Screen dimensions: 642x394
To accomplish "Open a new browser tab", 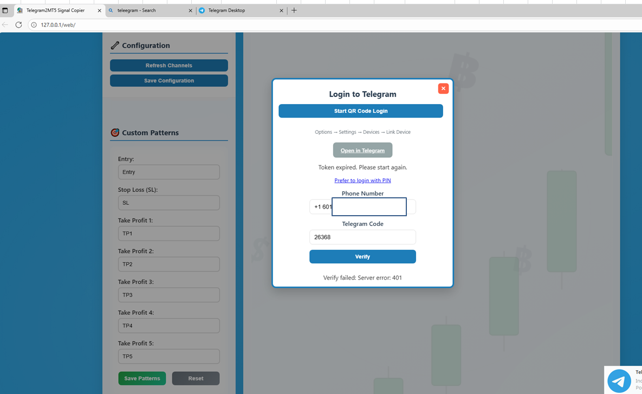I will tap(294, 10).
